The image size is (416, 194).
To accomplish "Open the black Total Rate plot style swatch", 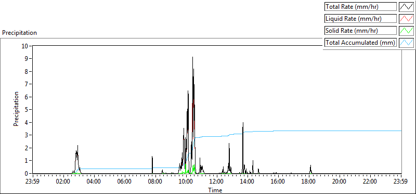I will 407,7.
